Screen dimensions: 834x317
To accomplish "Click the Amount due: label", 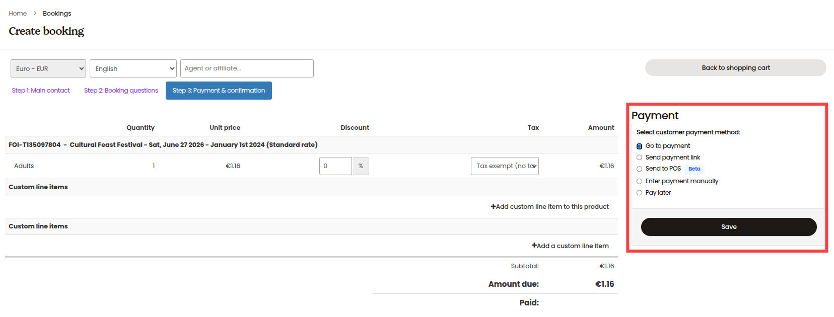I will click(513, 284).
